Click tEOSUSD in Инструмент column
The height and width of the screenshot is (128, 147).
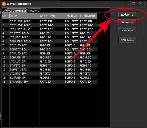coord(86,78)
